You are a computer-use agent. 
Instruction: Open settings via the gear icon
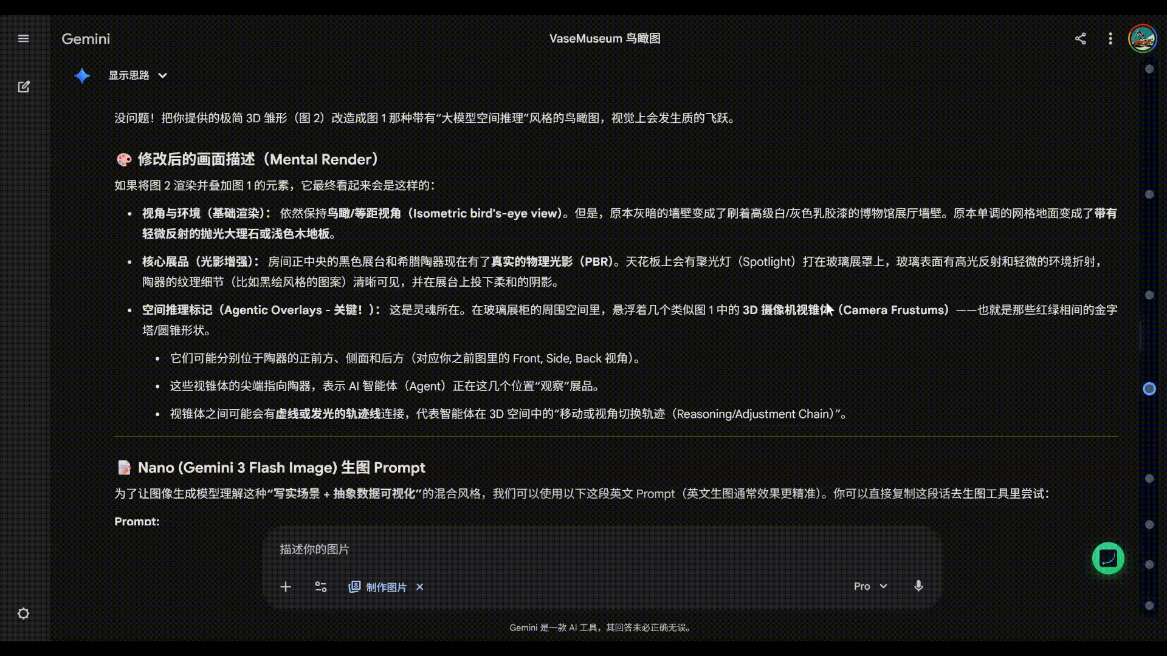coord(24,613)
